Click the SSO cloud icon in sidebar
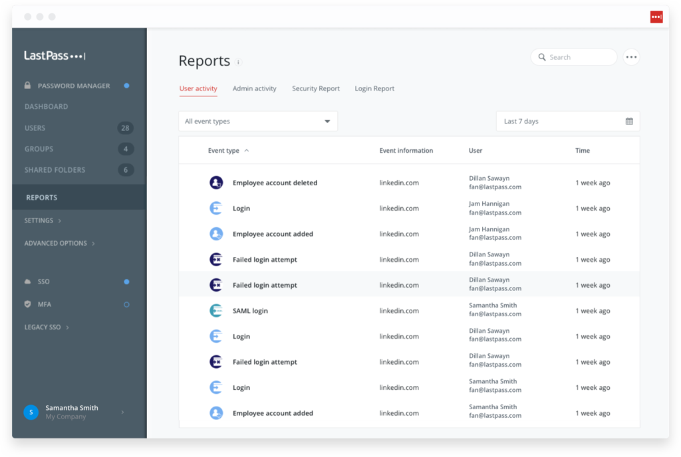The image size is (681, 457). (x=27, y=282)
